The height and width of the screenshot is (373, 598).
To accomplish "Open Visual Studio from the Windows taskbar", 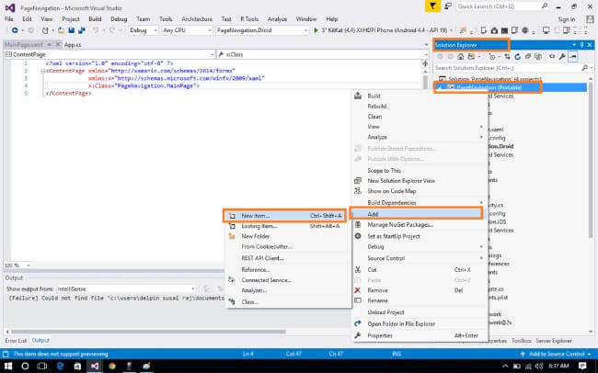I will point(94,365).
